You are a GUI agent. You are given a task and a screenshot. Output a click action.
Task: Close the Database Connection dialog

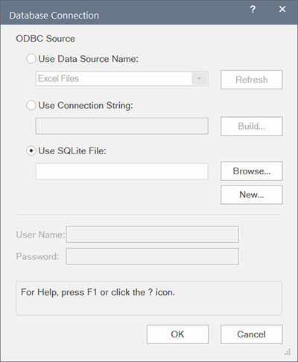click(x=282, y=10)
